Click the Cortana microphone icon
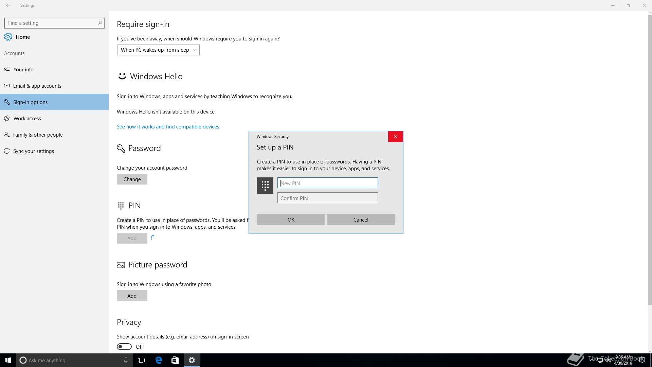The height and width of the screenshot is (367, 652). [x=126, y=360]
